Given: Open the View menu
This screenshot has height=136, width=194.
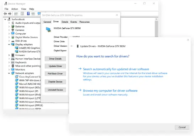Looking at the screenshot, I should tap(23, 9).
